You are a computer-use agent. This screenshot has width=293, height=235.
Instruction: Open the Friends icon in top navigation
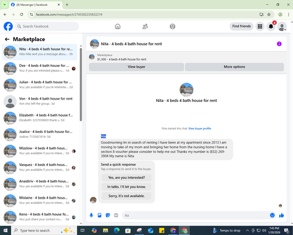pyautogui.click(x=145, y=26)
